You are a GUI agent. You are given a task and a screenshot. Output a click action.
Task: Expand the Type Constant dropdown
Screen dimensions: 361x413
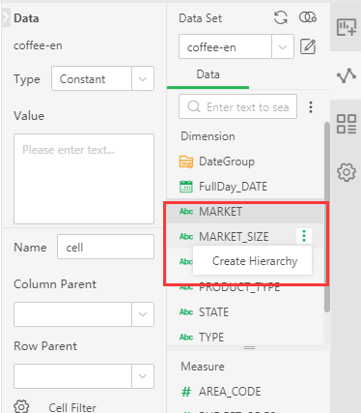(x=143, y=78)
